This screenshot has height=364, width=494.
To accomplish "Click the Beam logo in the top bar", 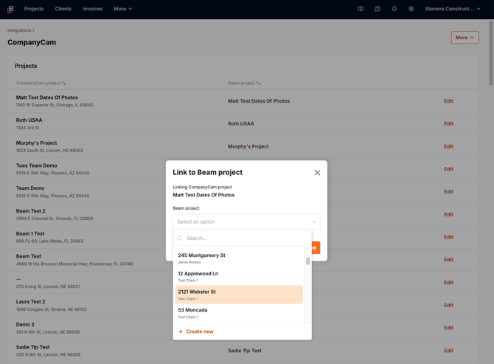I will tap(10, 9).
